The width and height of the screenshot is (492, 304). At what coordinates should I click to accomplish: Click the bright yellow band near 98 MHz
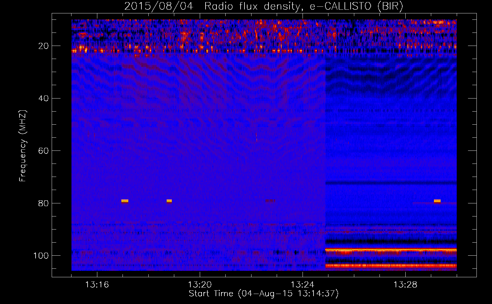[391, 250]
